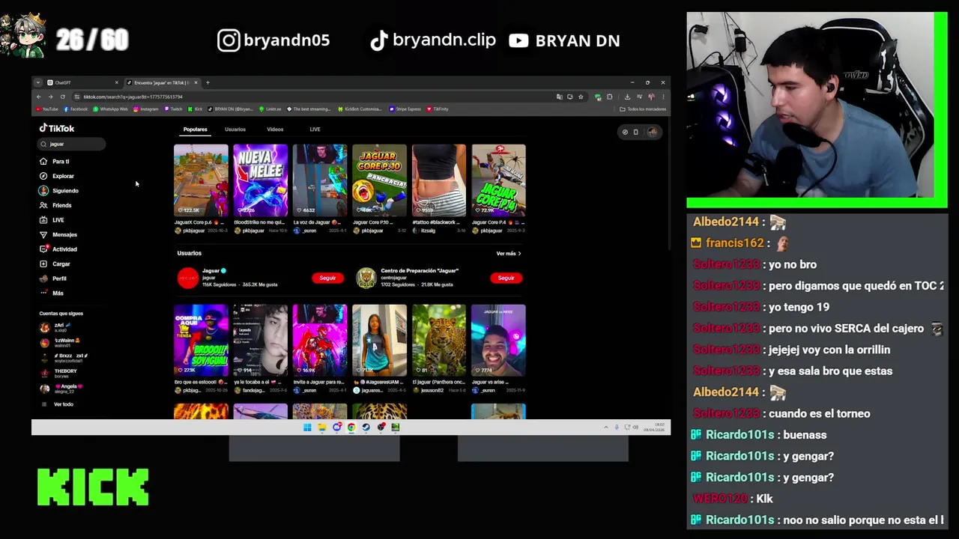Open Perfil in the sidebar
This screenshot has height=539, width=959.
pyautogui.click(x=53, y=278)
